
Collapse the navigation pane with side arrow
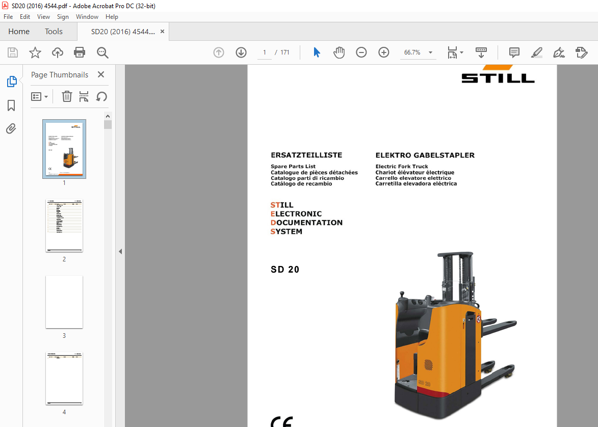(120, 251)
